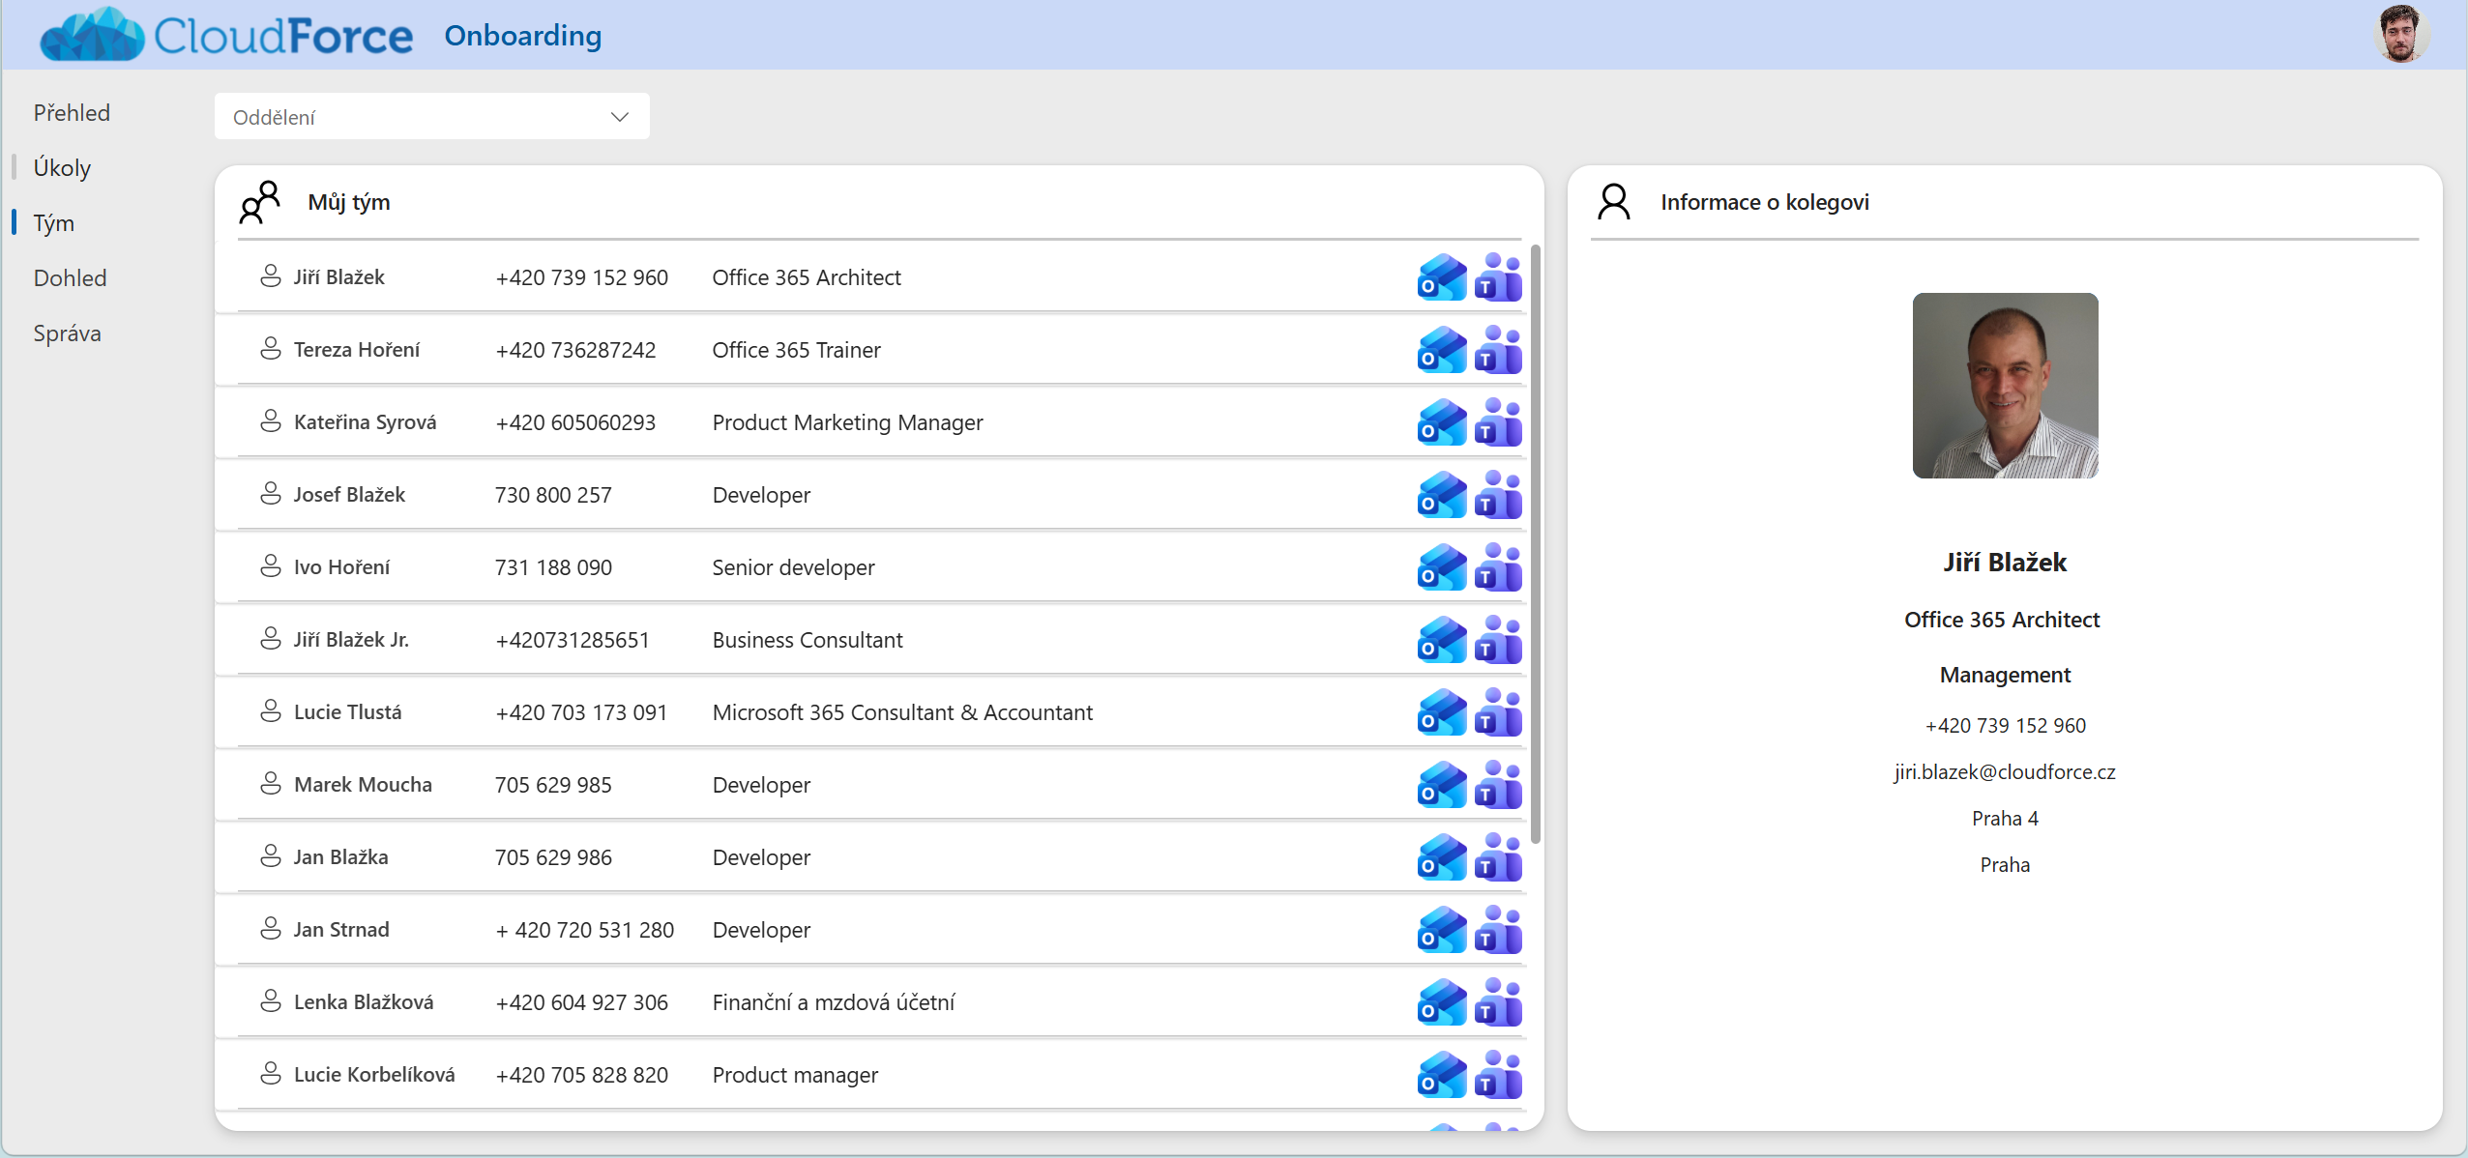The width and height of the screenshot is (2468, 1158).
Task: Click the CloudForce logo
Action: (x=227, y=35)
